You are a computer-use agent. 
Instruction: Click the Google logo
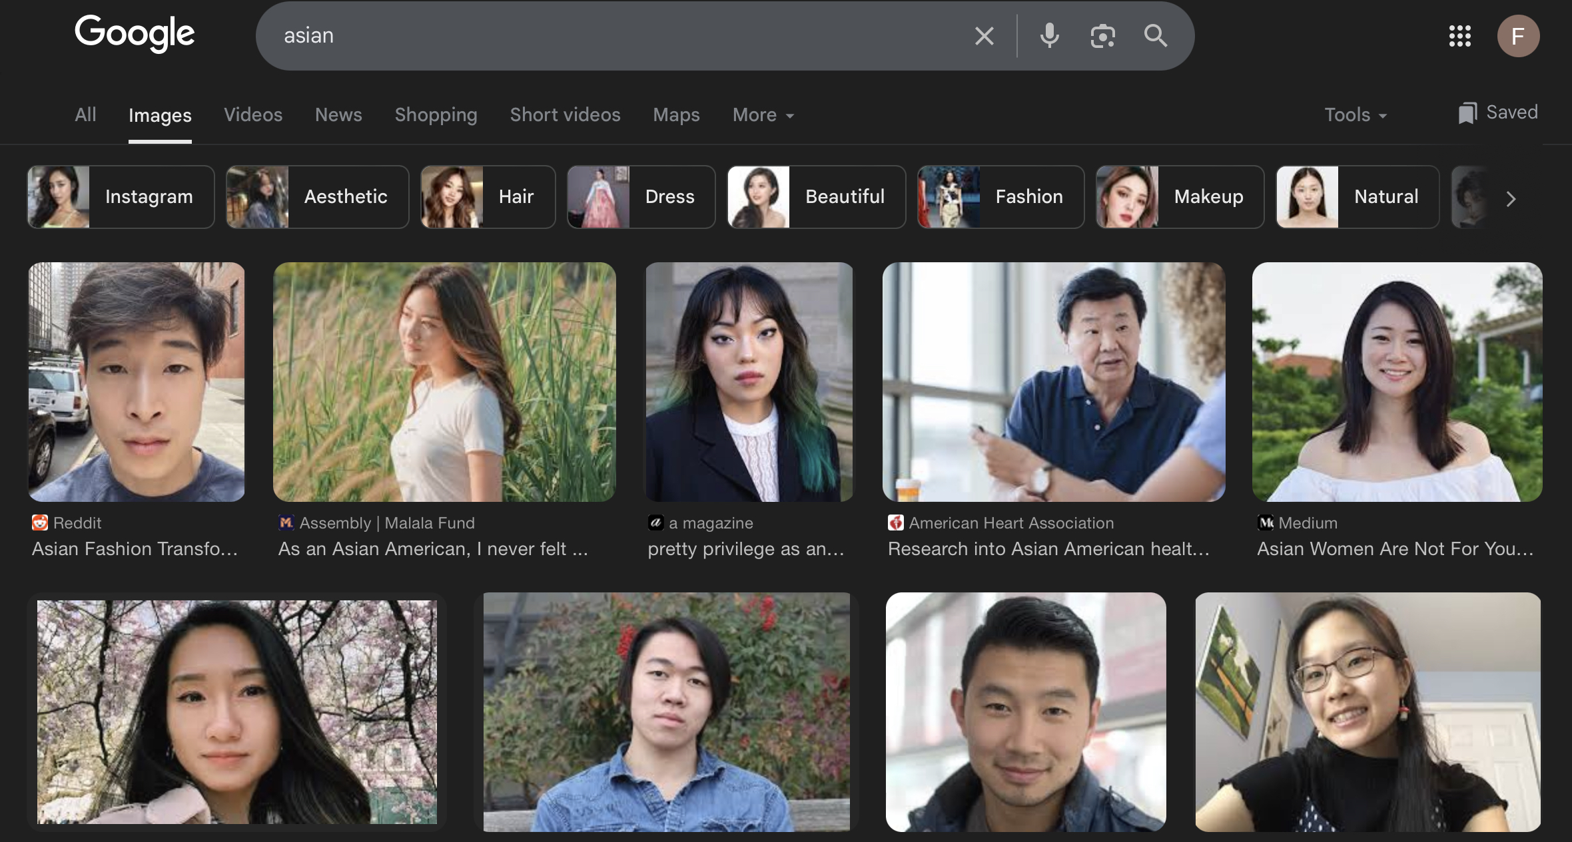click(135, 33)
